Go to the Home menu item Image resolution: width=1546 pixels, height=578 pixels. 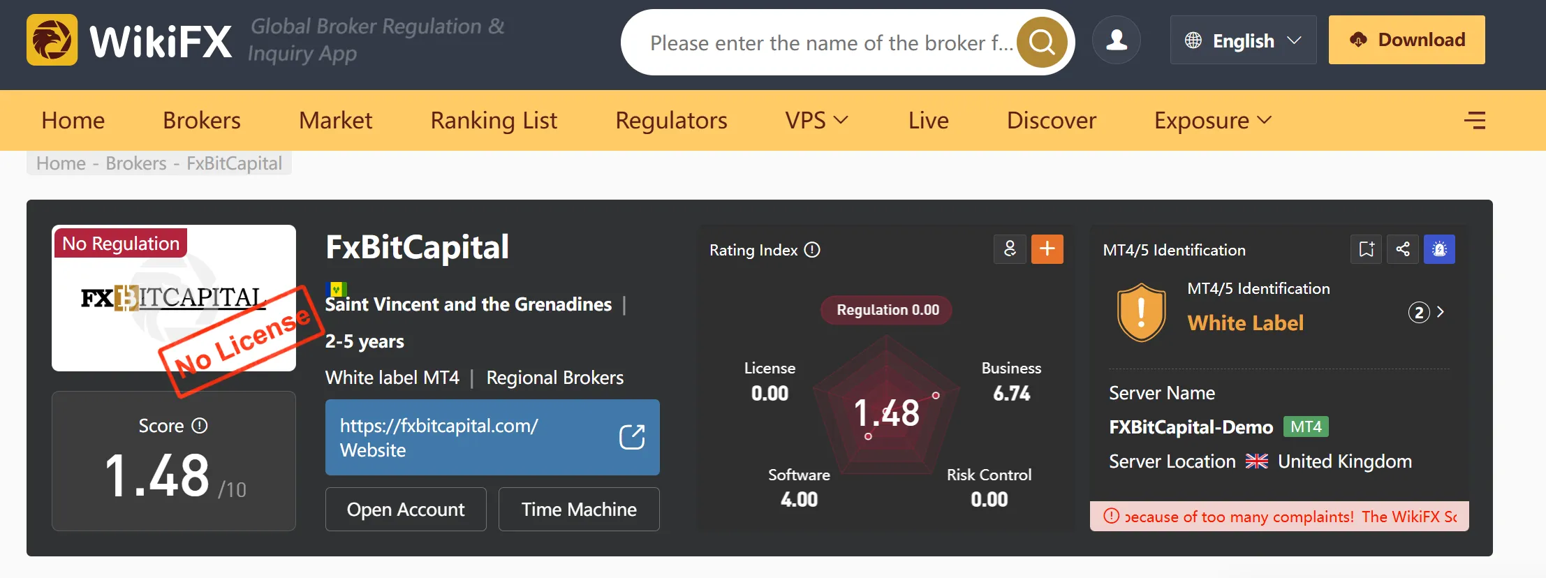click(73, 121)
